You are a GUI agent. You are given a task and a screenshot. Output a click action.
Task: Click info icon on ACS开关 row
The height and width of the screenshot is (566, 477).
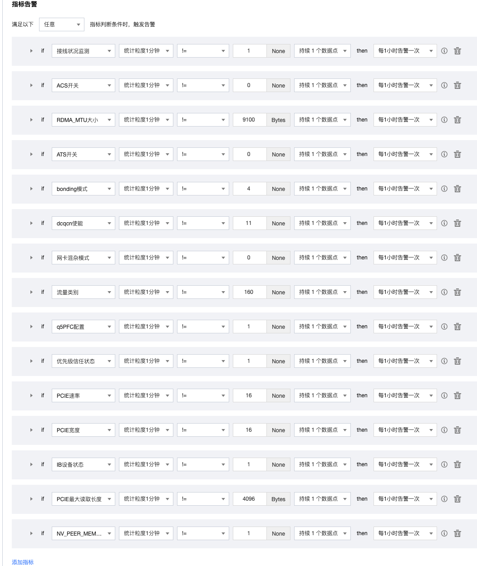pyautogui.click(x=444, y=85)
